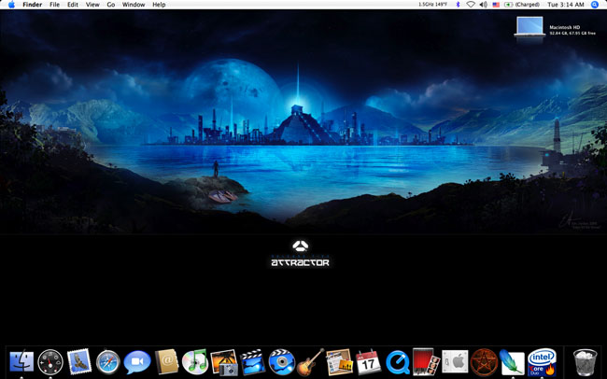Screen dimensions: 607x379
Task: Click the battery Charged indicator
Action: pos(522,5)
